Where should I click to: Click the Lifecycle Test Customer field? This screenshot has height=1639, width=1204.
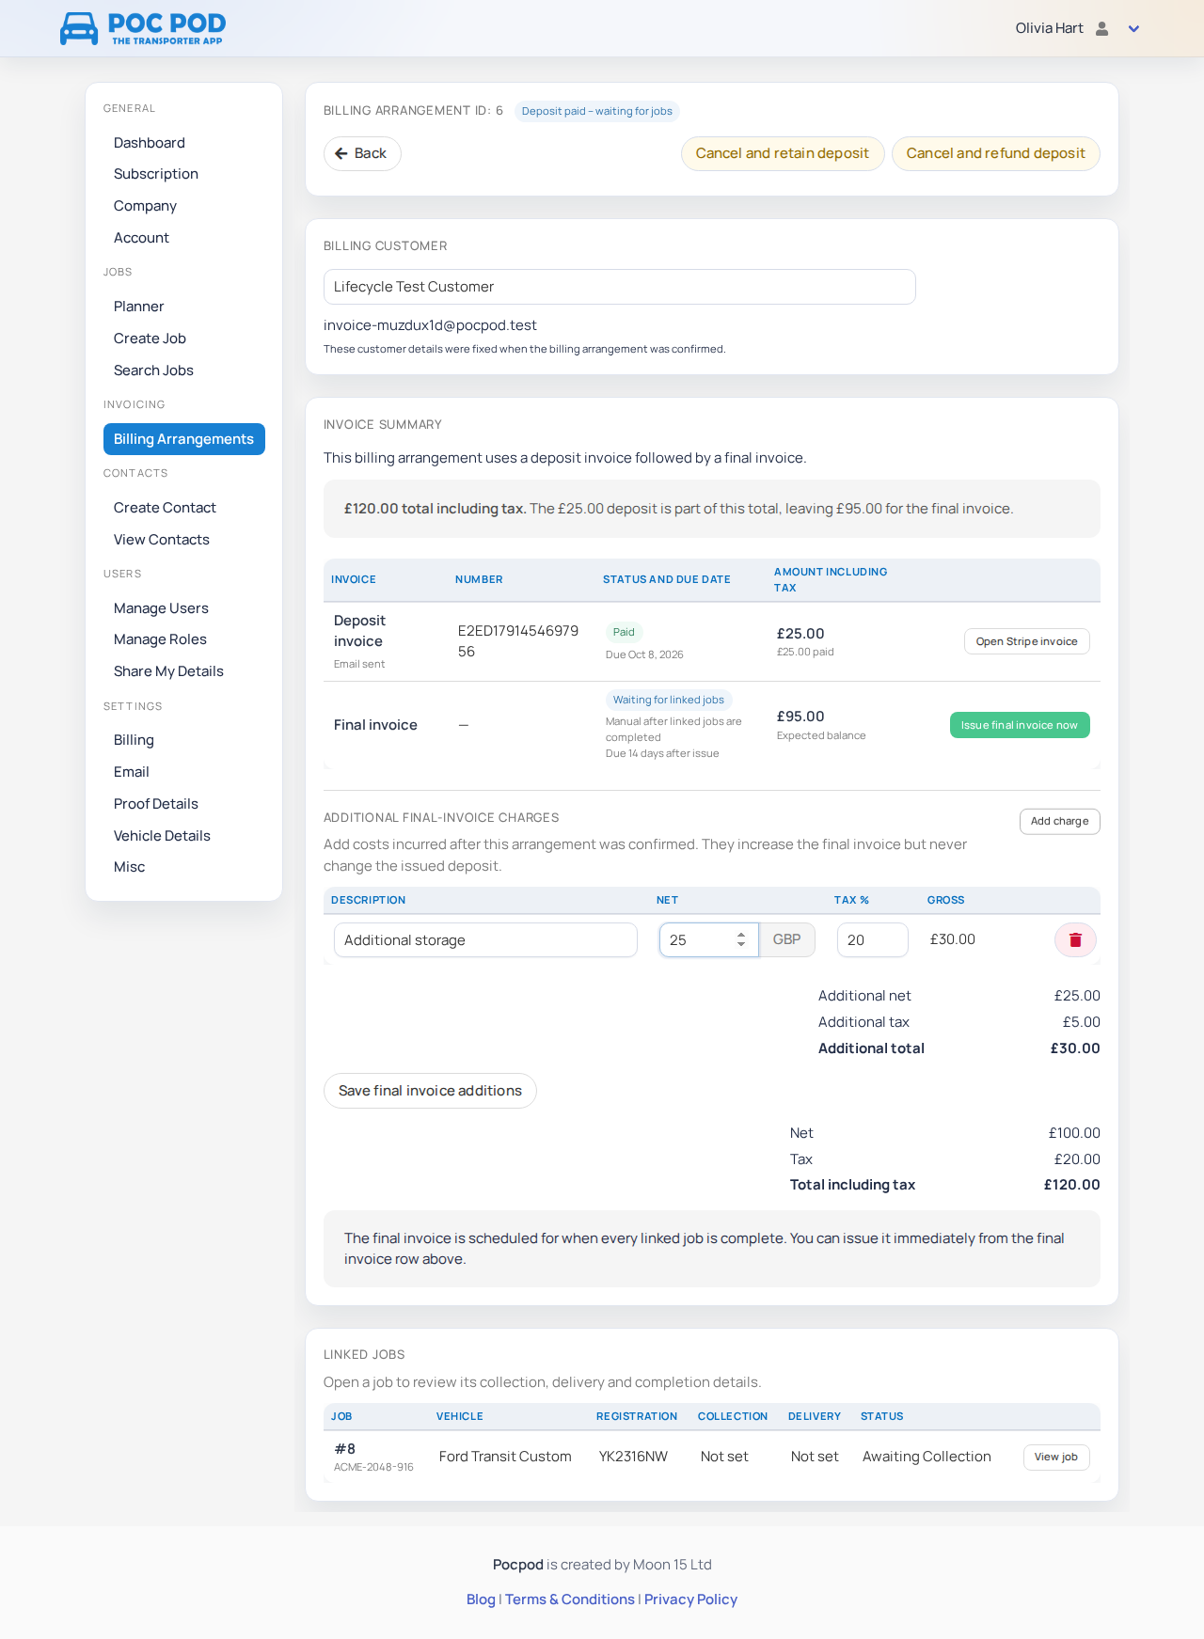[x=619, y=287]
